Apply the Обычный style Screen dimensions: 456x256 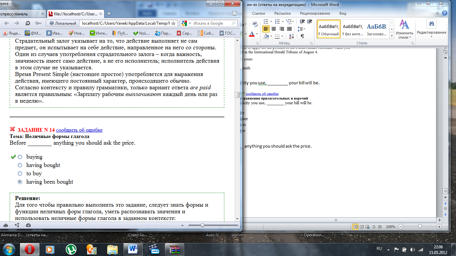coord(328,29)
